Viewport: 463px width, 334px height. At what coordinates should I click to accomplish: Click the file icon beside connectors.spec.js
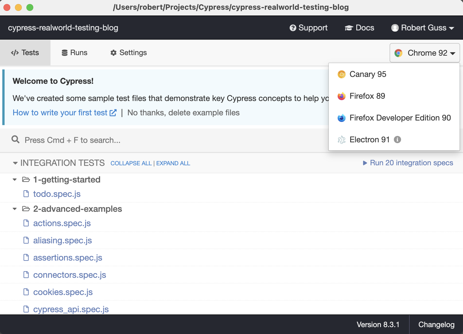26,275
